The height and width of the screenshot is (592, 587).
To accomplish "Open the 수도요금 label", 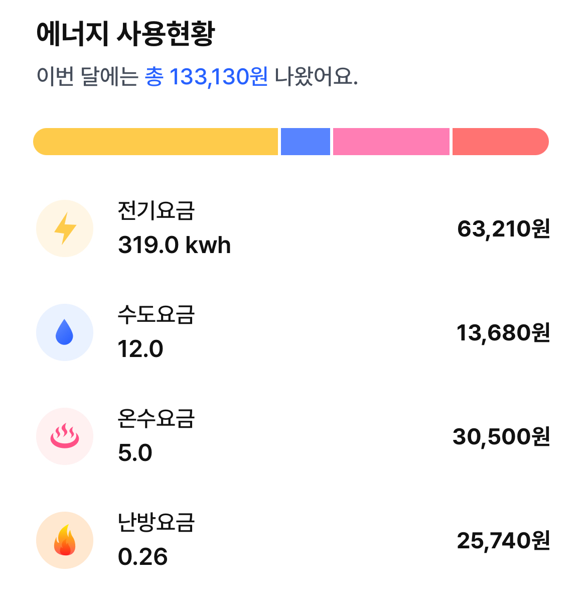I will tap(156, 315).
